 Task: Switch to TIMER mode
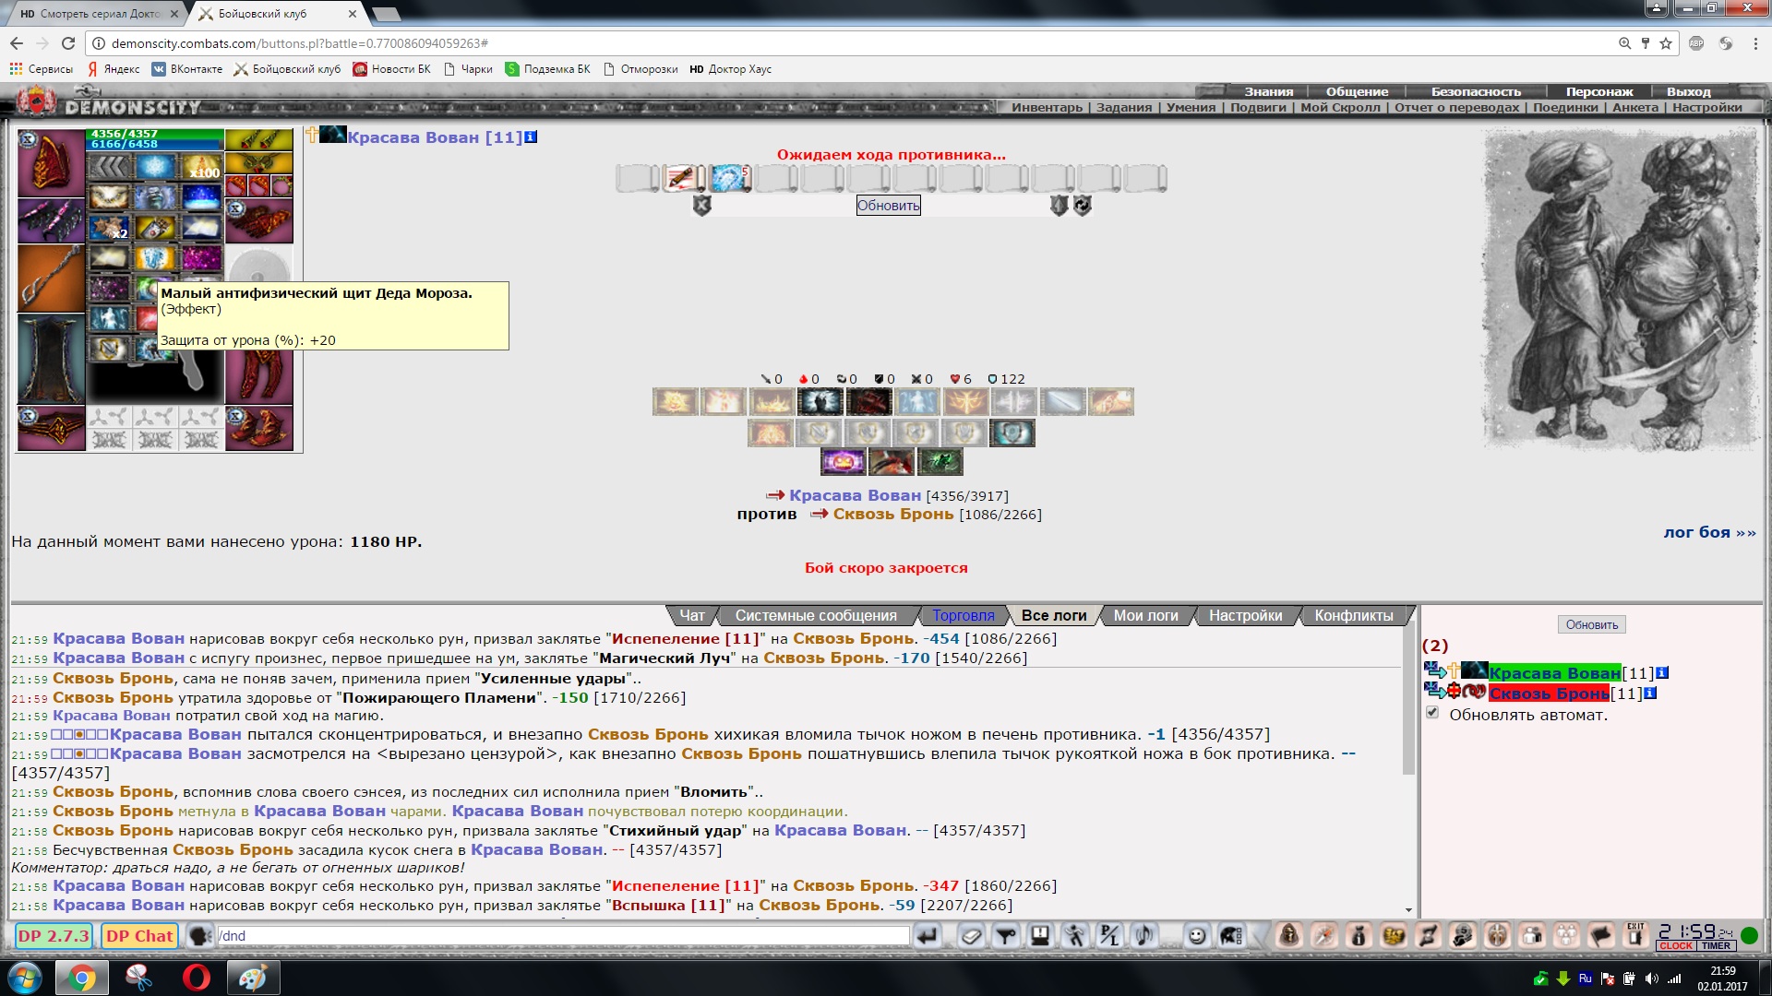click(1716, 946)
